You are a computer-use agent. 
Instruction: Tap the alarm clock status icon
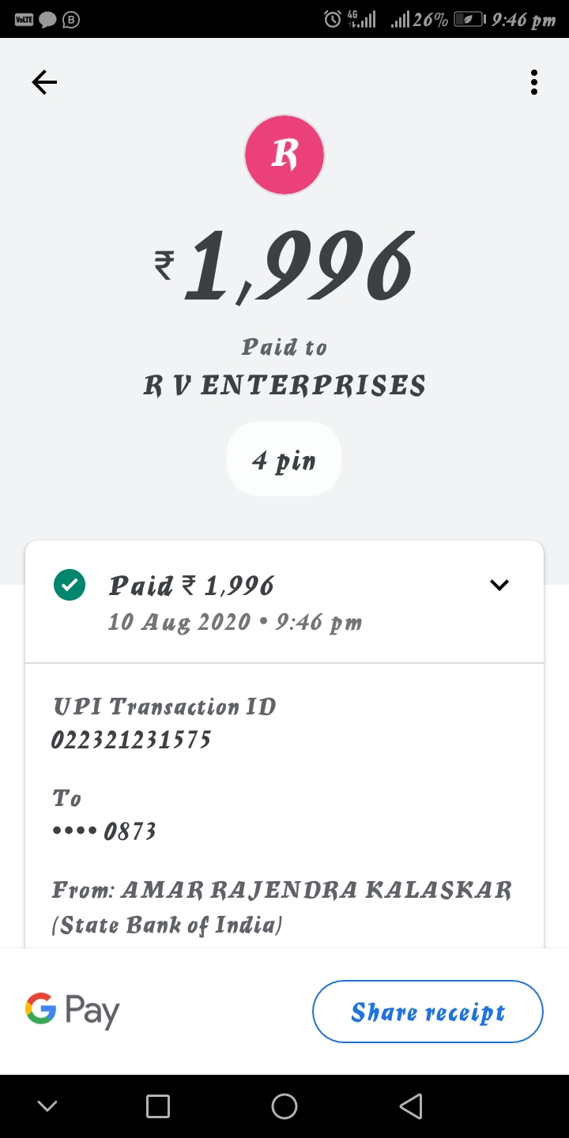pos(333,19)
